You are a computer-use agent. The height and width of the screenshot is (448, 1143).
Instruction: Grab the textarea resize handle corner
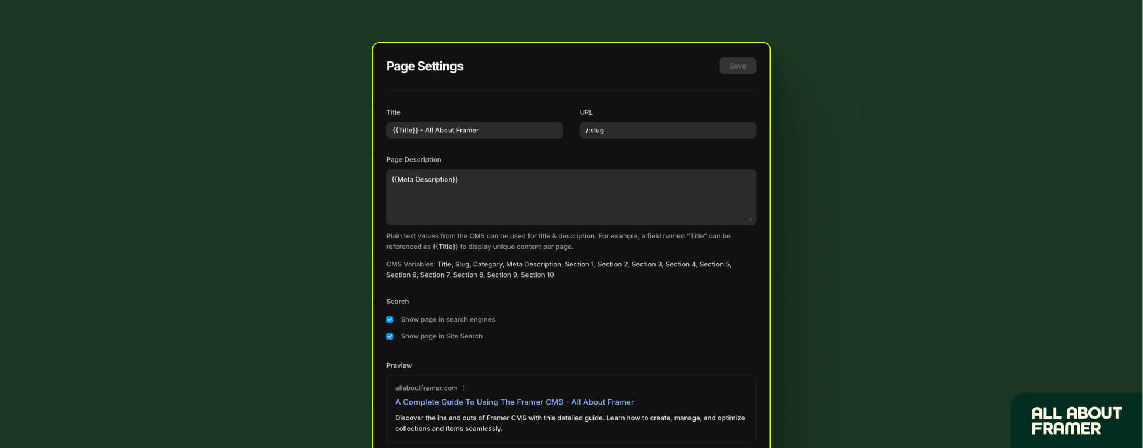[x=750, y=219]
